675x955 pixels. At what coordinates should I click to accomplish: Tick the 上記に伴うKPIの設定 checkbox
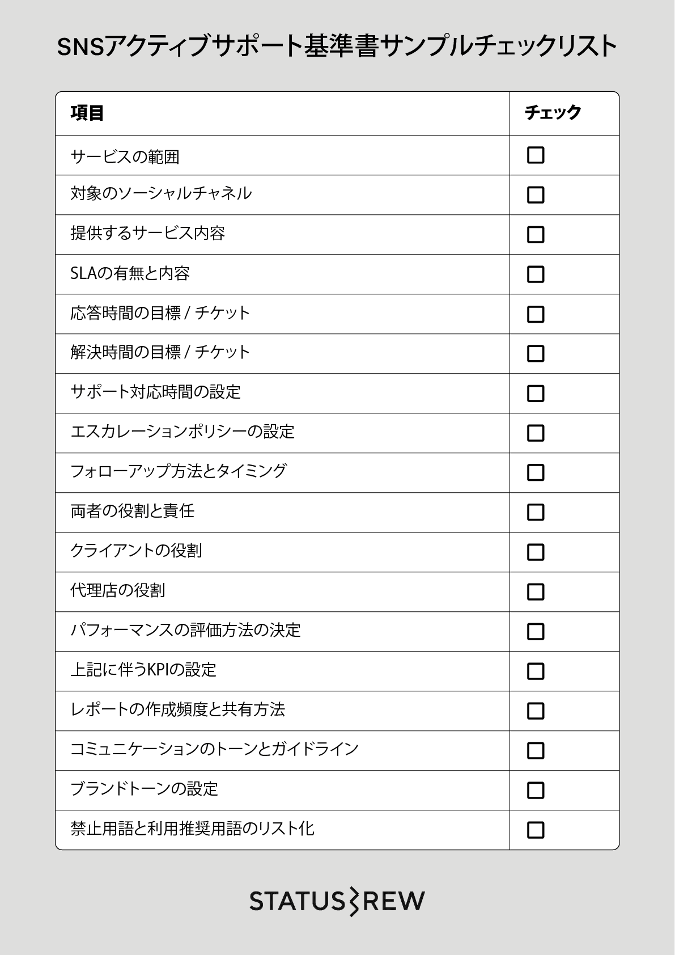[536, 671]
